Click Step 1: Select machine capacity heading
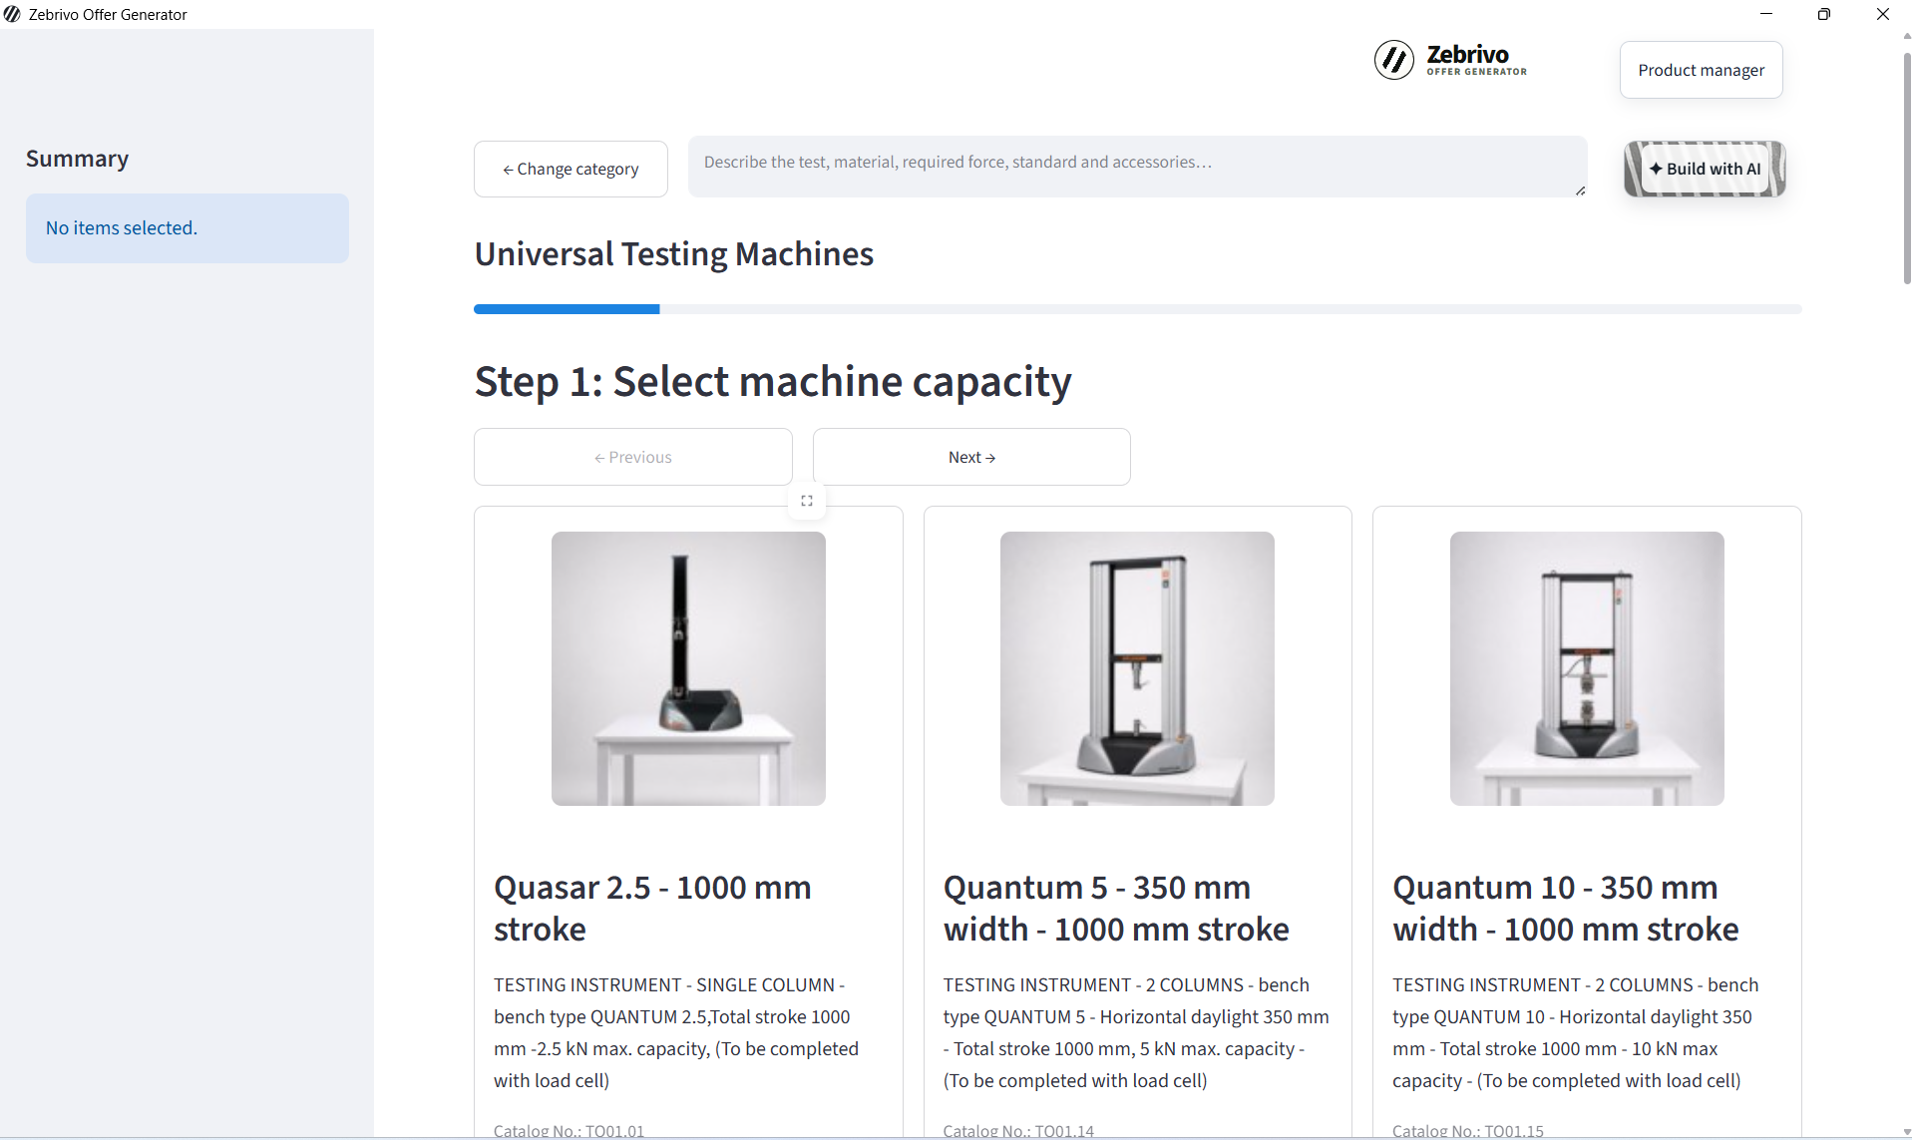Image resolution: width=1912 pixels, height=1140 pixels. pyautogui.click(x=773, y=381)
